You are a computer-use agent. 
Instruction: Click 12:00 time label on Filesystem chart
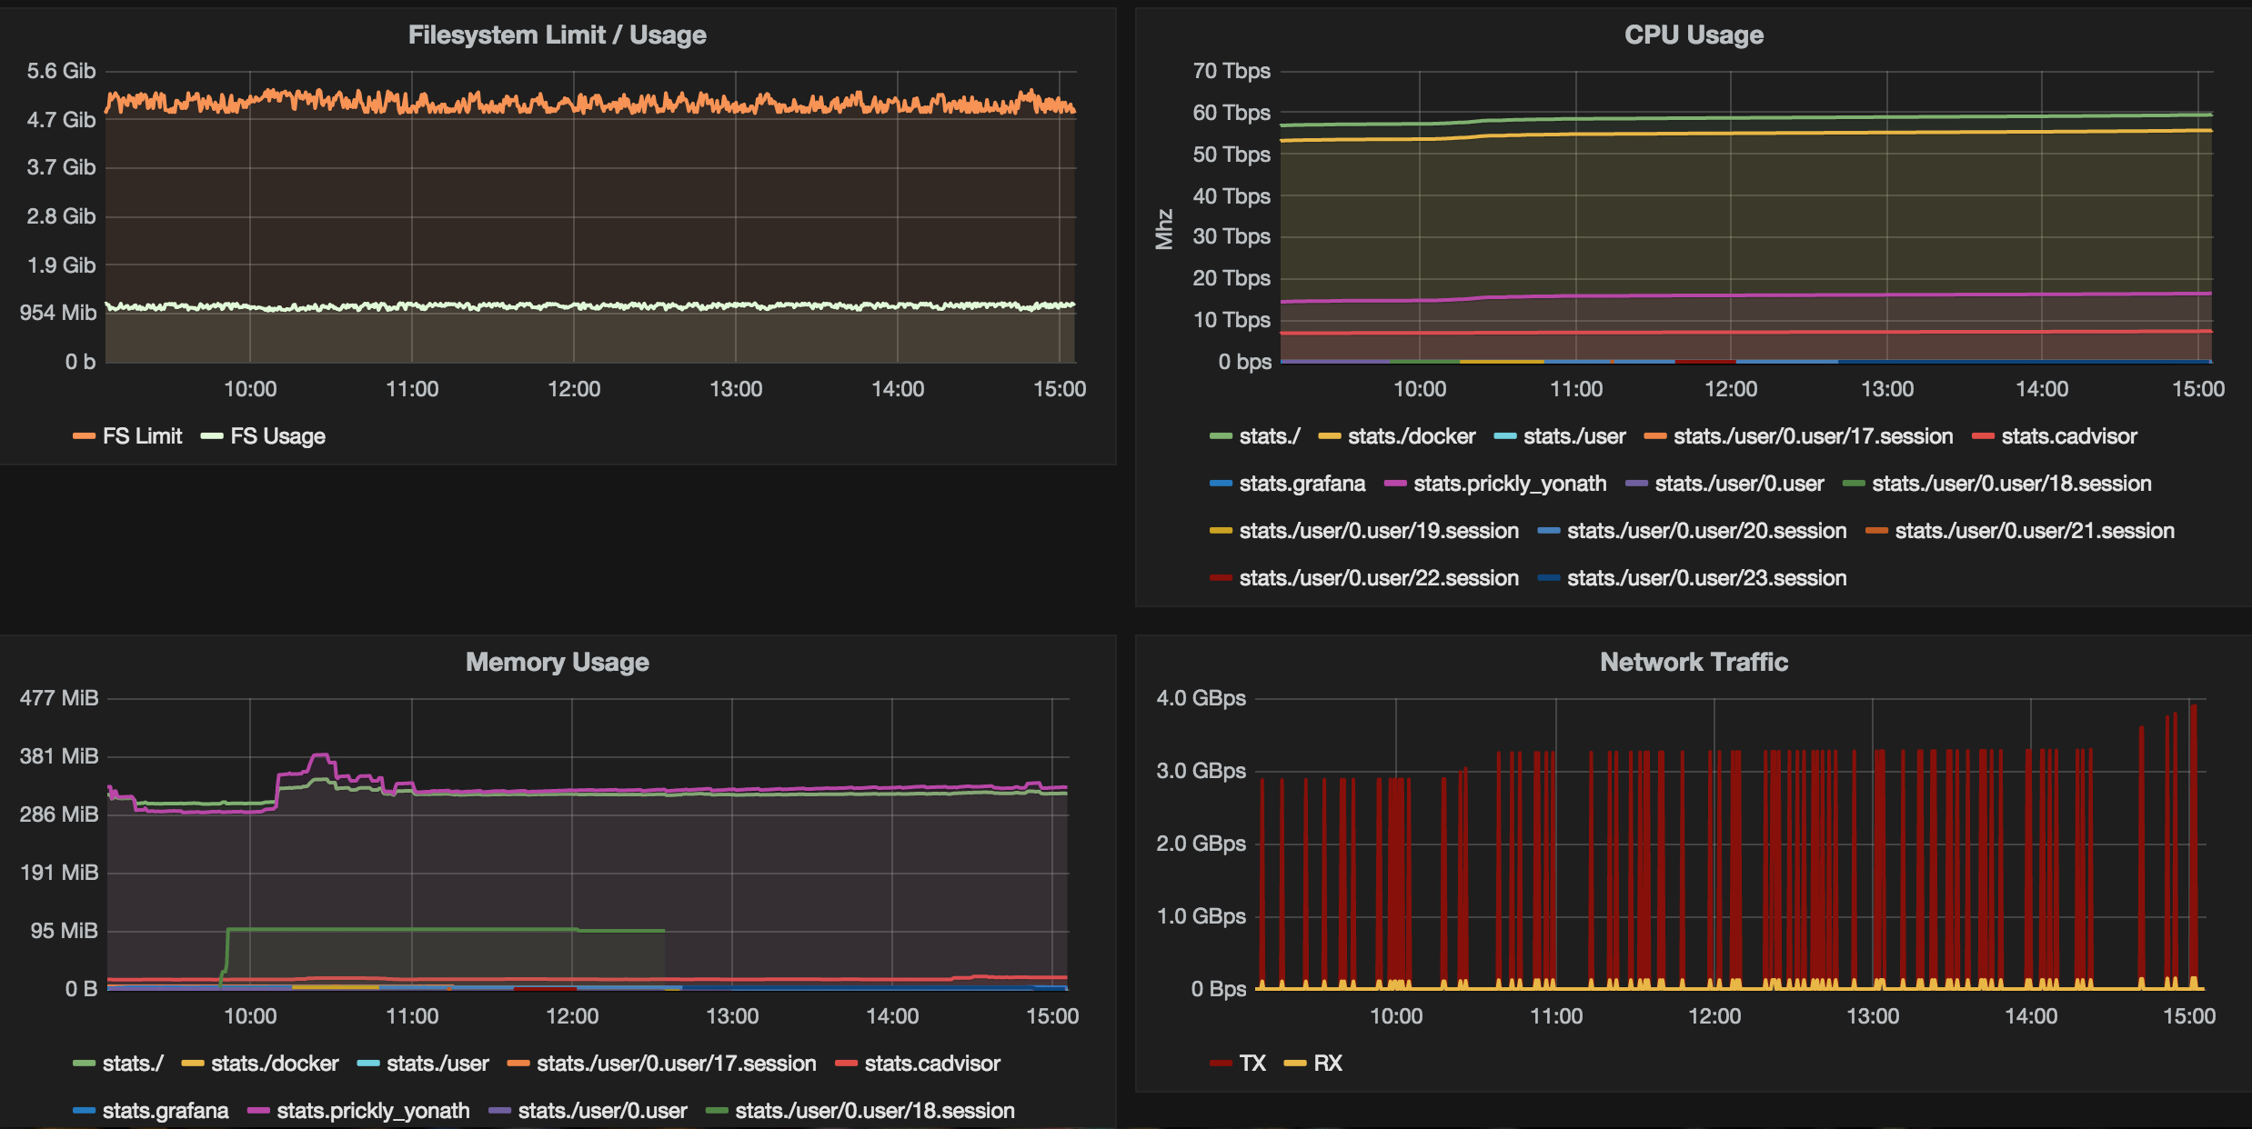(x=574, y=389)
